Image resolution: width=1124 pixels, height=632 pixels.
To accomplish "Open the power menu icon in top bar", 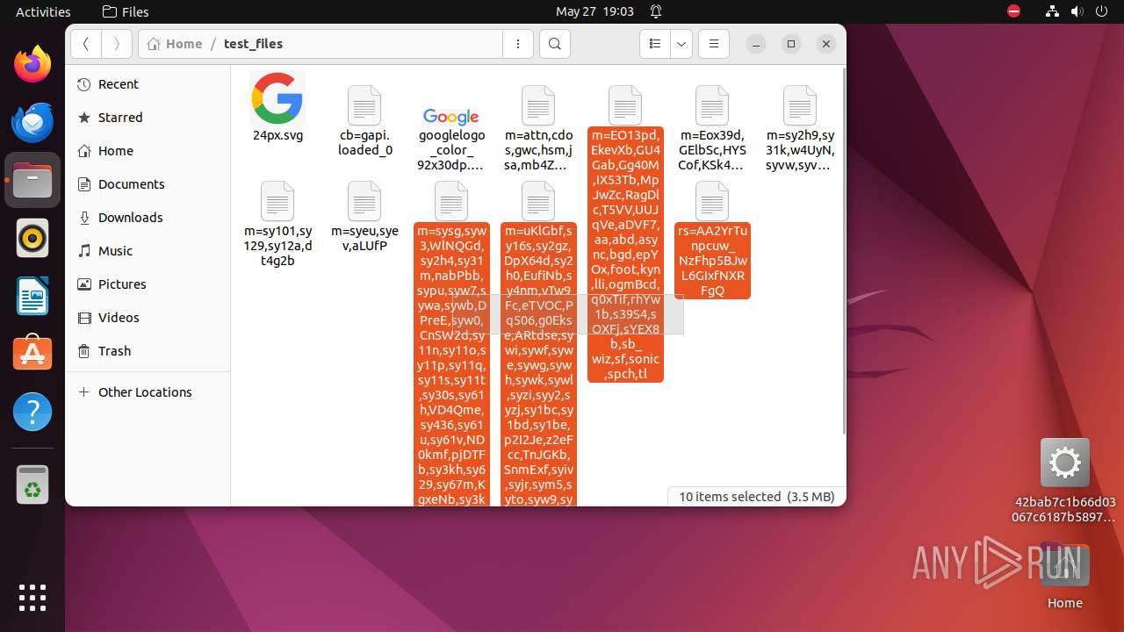I will tap(1101, 11).
